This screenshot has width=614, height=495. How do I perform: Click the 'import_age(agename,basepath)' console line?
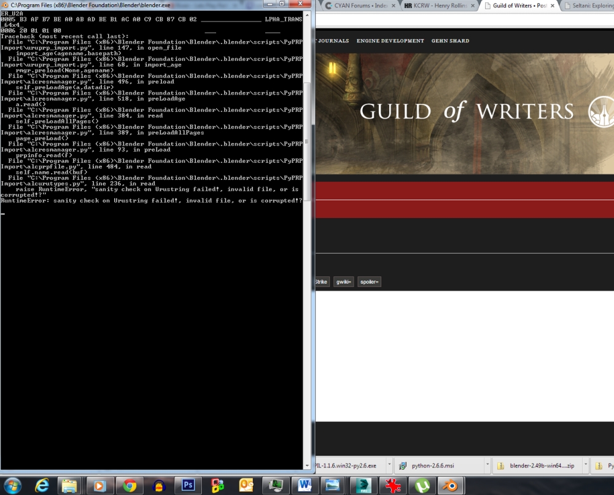coord(69,53)
